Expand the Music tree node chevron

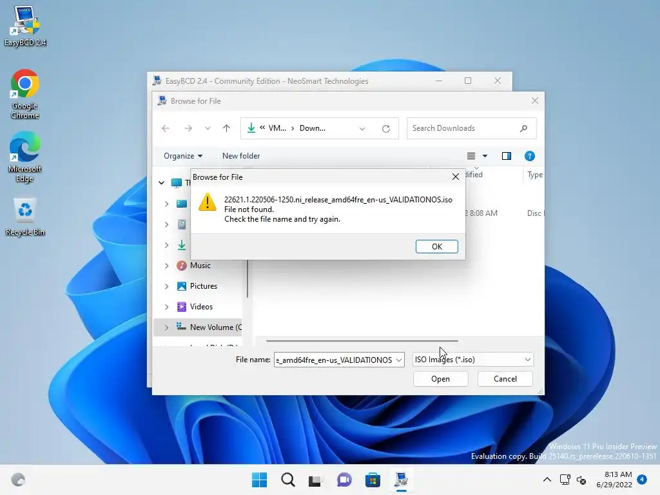tap(167, 266)
